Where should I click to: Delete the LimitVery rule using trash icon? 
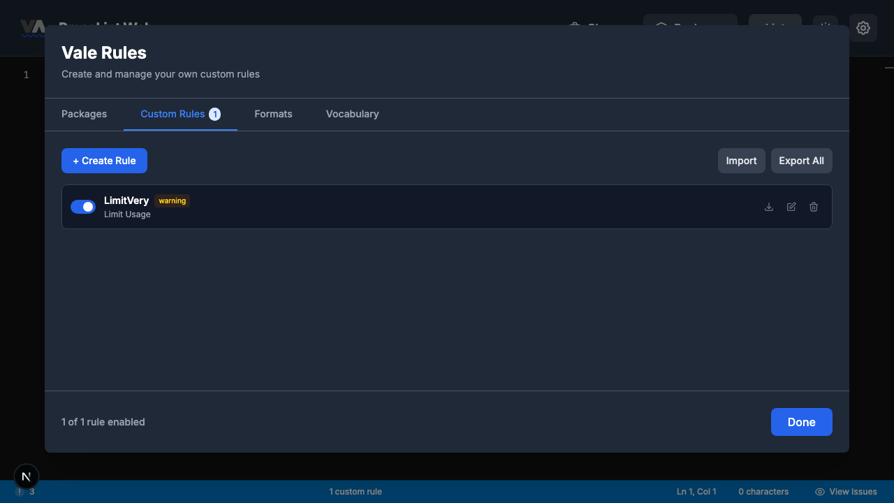pos(814,207)
